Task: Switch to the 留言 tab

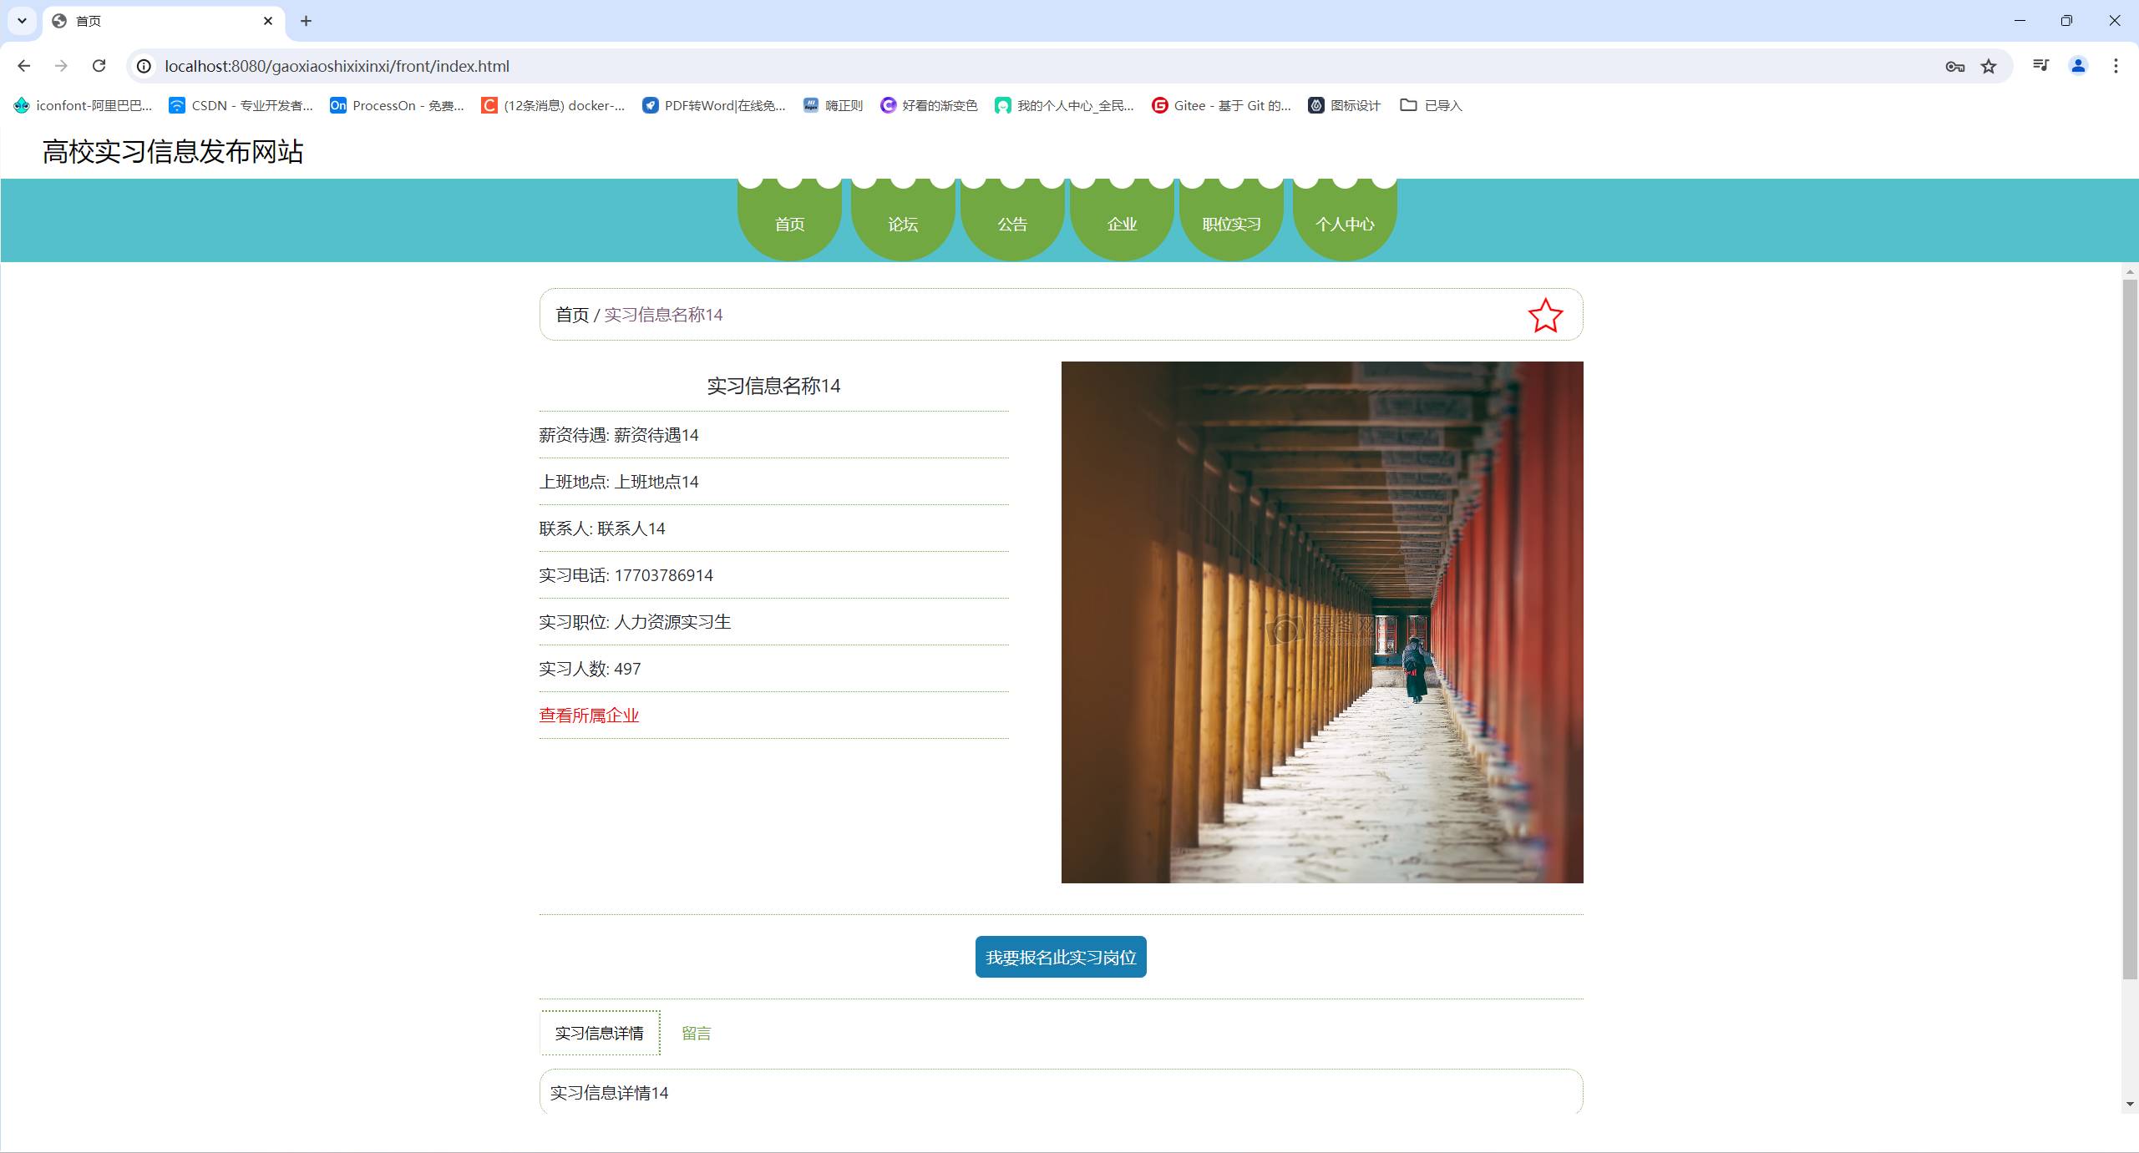Action: [x=696, y=1033]
